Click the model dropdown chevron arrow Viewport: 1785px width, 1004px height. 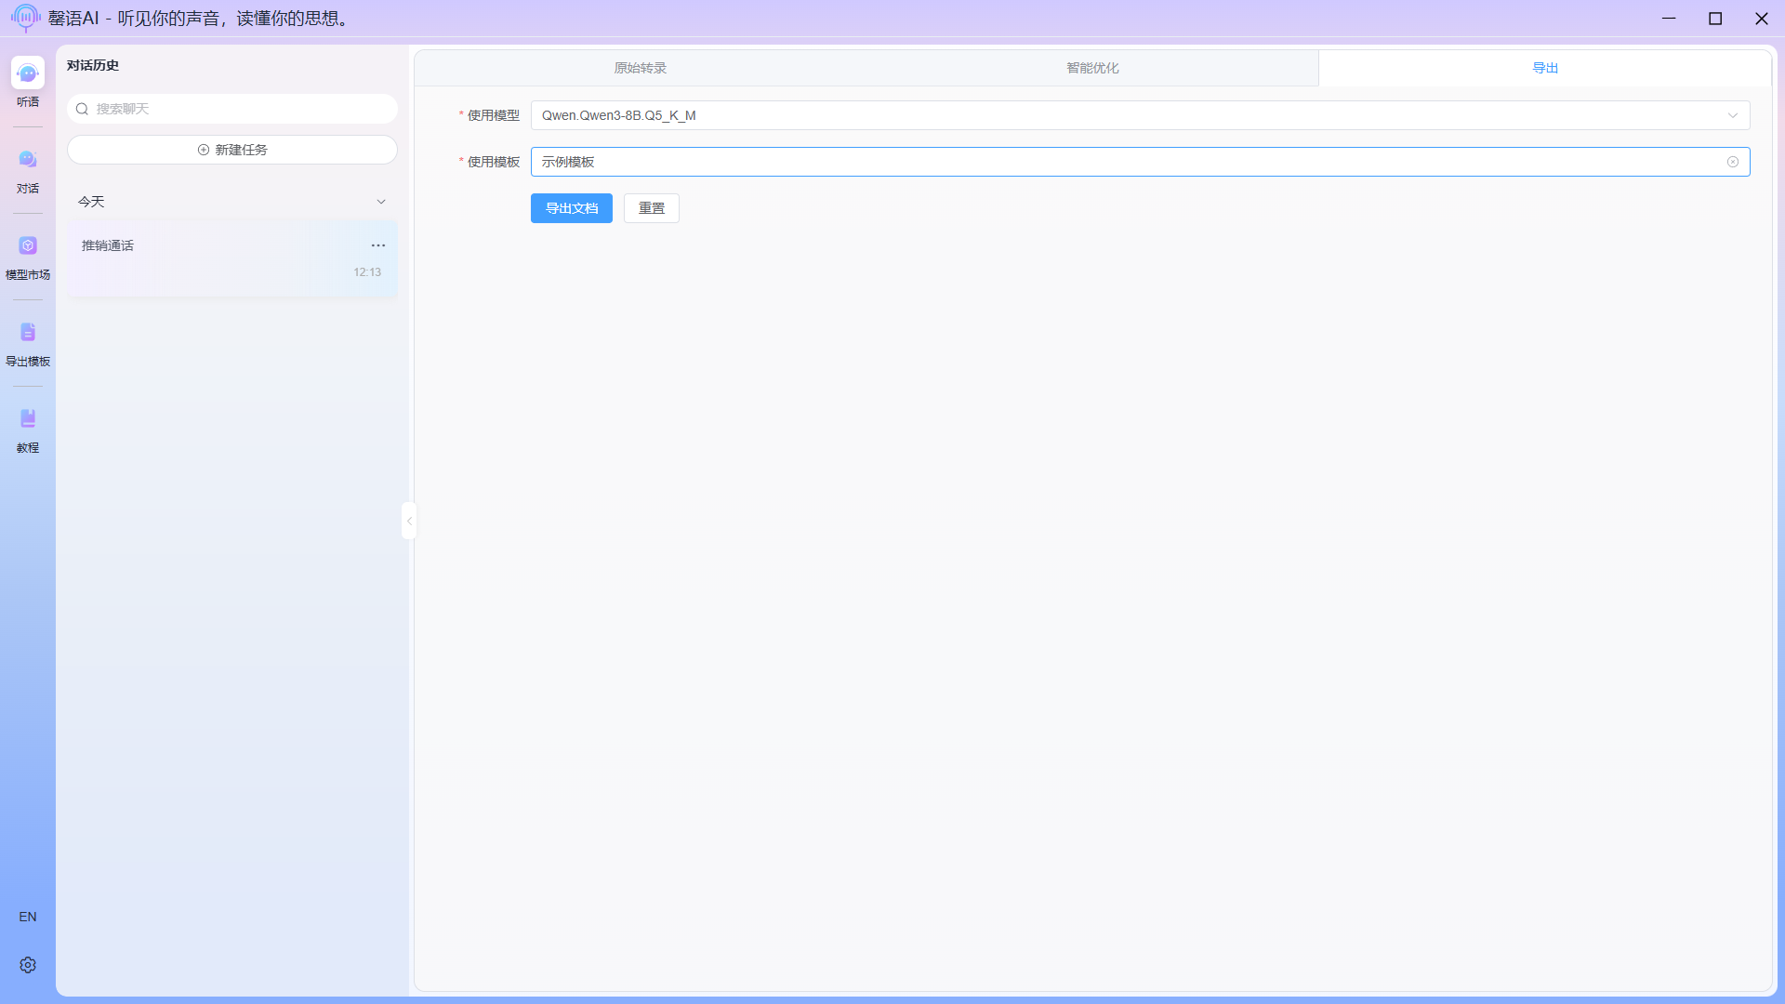pos(1733,115)
